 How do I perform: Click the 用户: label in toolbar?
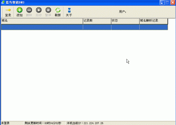tap(123, 12)
